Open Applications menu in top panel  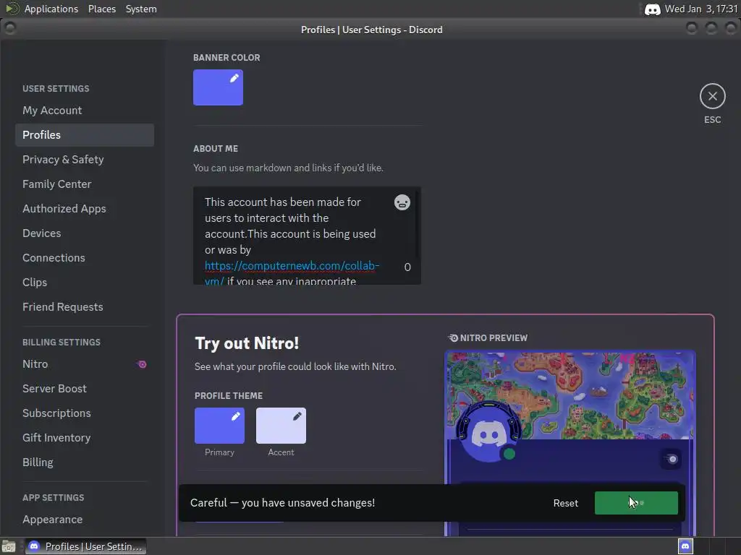(51, 9)
